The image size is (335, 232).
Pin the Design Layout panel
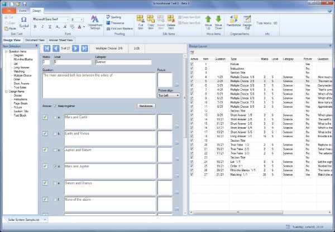[x=330, y=46]
